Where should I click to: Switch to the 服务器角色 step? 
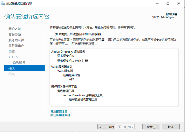point(16,46)
